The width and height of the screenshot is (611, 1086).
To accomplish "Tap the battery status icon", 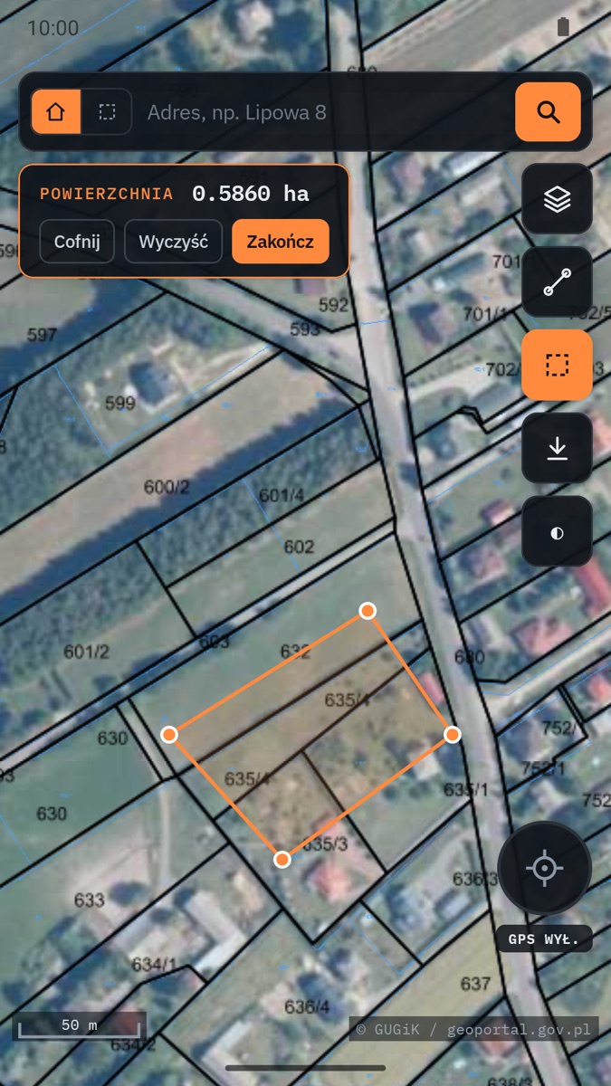I will (563, 27).
